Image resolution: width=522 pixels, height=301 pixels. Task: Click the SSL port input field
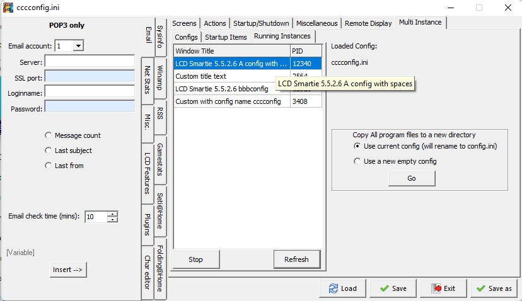click(x=90, y=77)
